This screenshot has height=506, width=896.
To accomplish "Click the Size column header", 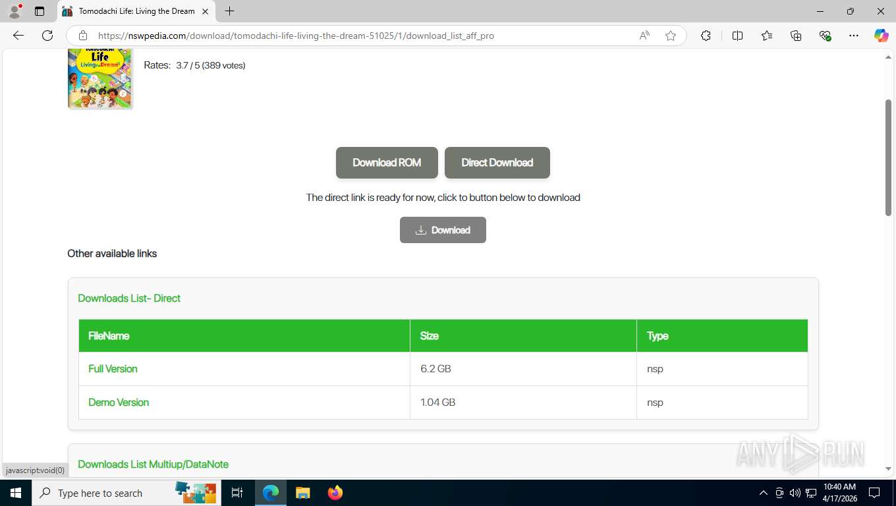I will click(523, 336).
